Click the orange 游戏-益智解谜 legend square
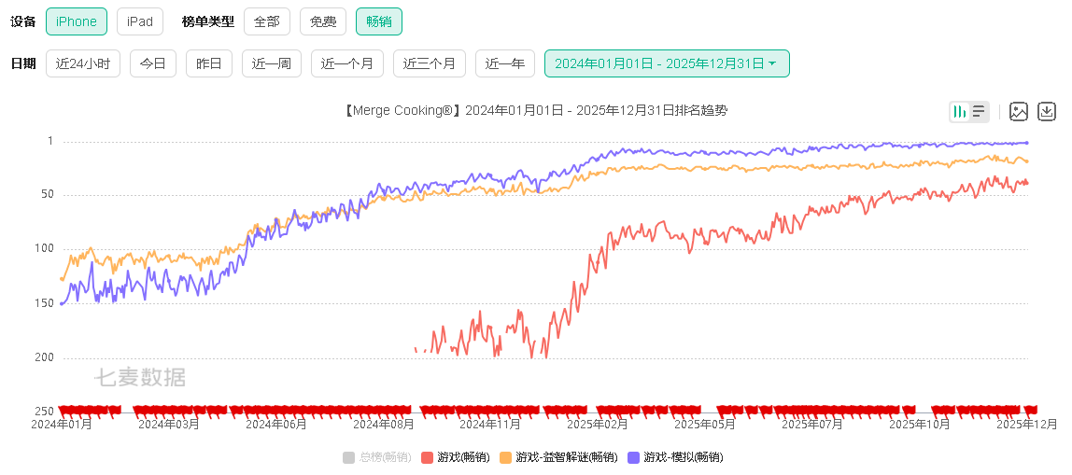 (x=506, y=457)
